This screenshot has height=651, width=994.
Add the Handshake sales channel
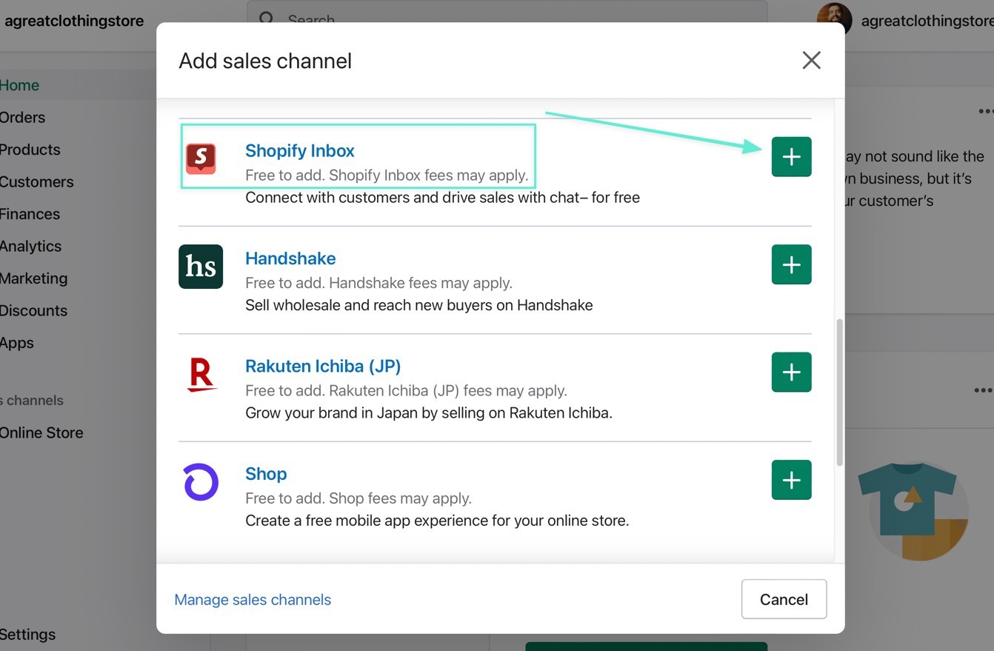click(791, 264)
